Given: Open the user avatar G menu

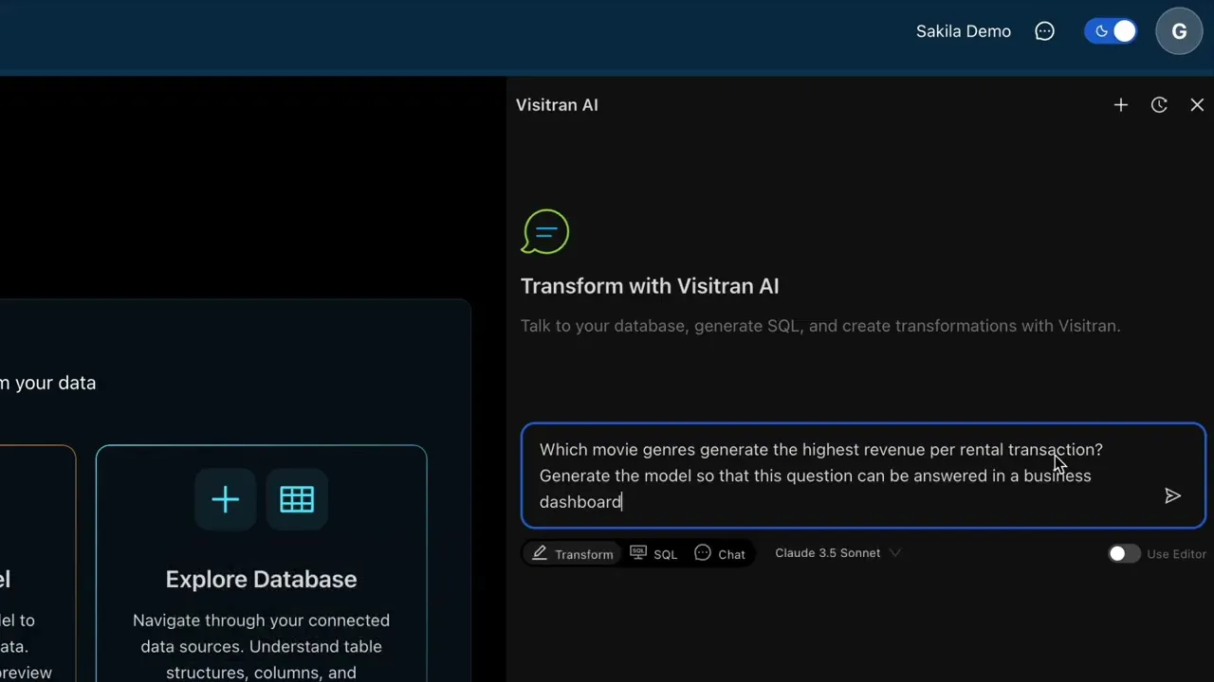Looking at the screenshot, I should pos(1179,31).
